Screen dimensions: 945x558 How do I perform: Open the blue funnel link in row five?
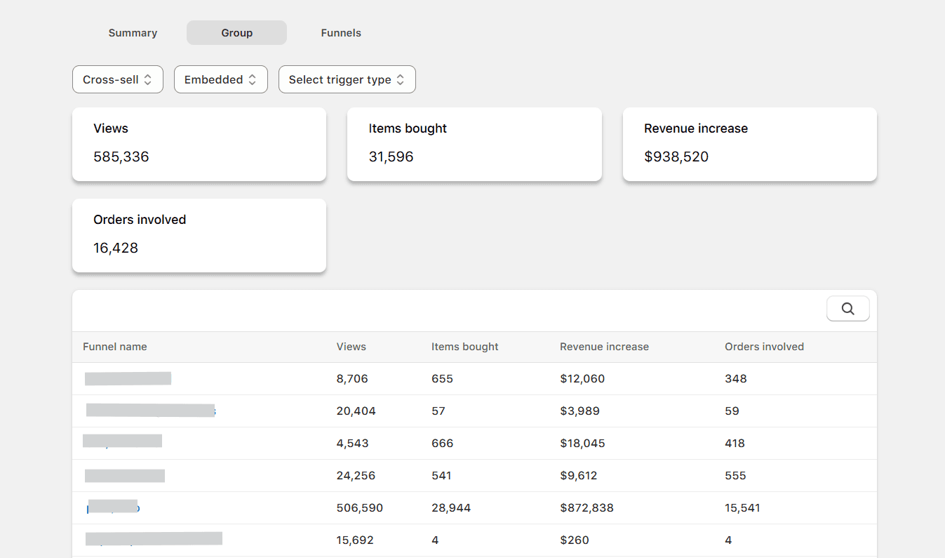point(112,507)
